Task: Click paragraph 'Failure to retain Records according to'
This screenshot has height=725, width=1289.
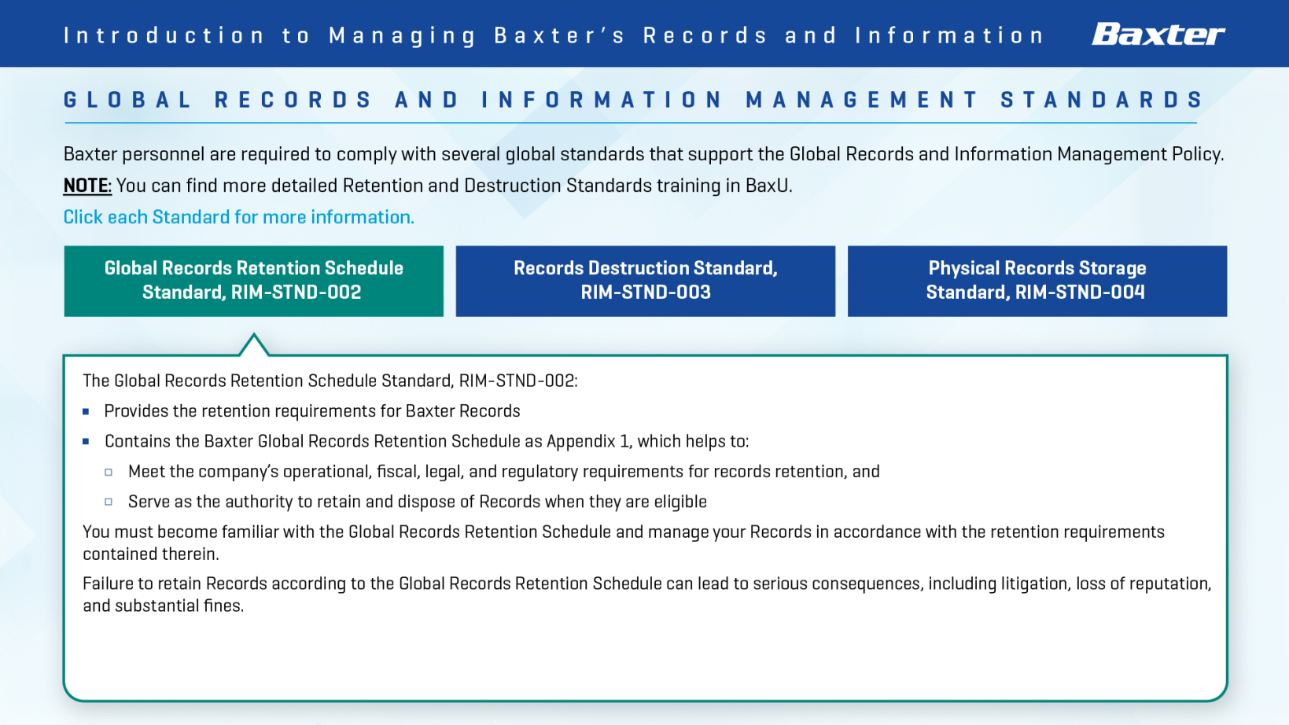Action: 646,594
